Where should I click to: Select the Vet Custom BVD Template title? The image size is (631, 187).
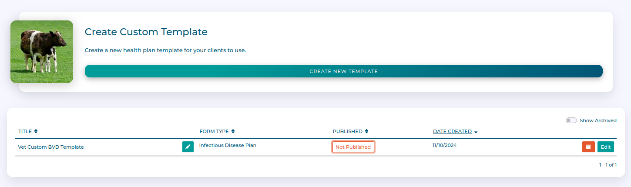pyautogui.click(x=51, y=147)
